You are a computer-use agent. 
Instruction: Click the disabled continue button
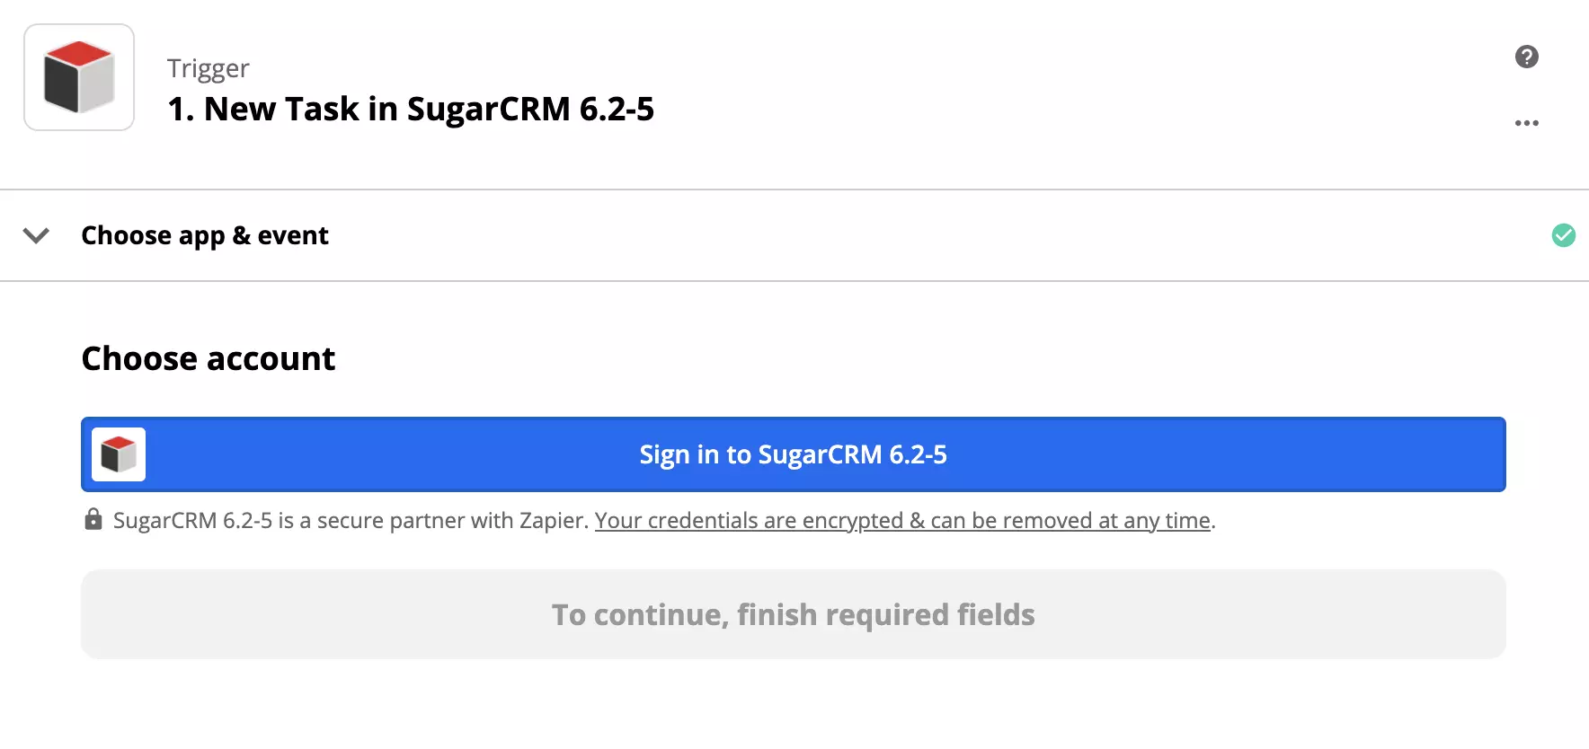pyautogui.click(x=793, y=614)
